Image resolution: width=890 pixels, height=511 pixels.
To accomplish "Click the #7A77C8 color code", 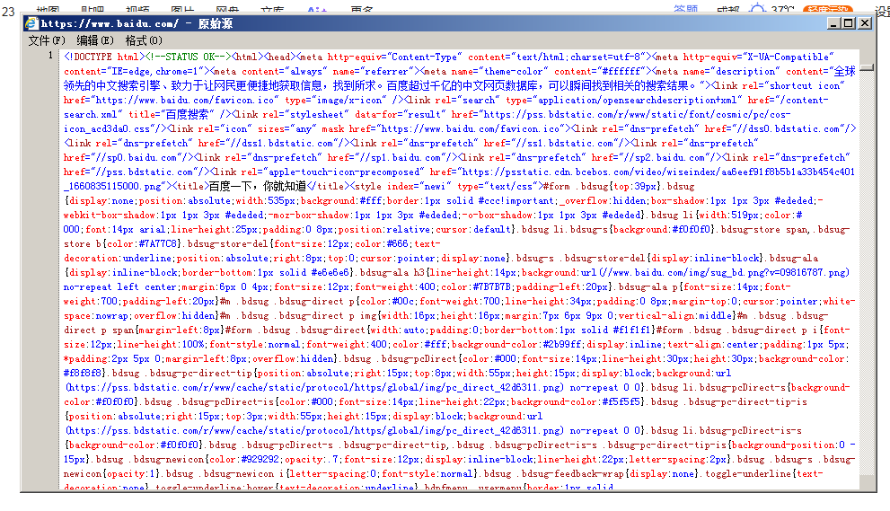I will click(x=158, y=243).
